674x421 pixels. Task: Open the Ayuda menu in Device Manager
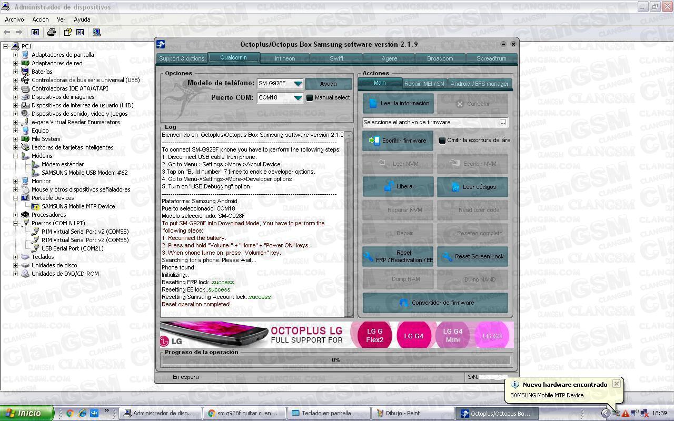(x=82, y=19)
